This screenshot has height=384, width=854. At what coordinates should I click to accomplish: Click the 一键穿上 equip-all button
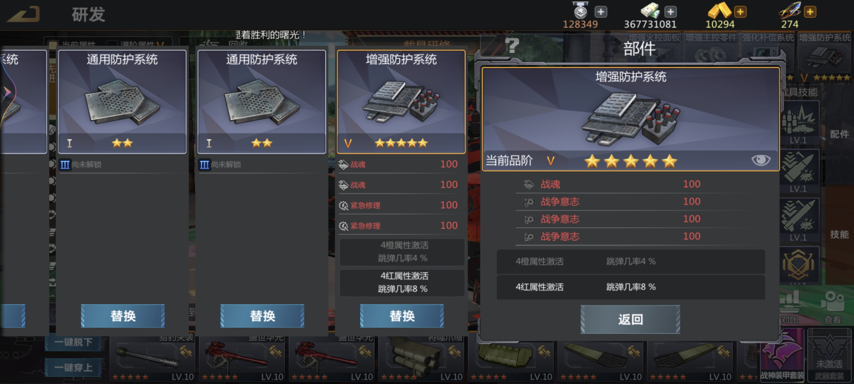(73, 367)
